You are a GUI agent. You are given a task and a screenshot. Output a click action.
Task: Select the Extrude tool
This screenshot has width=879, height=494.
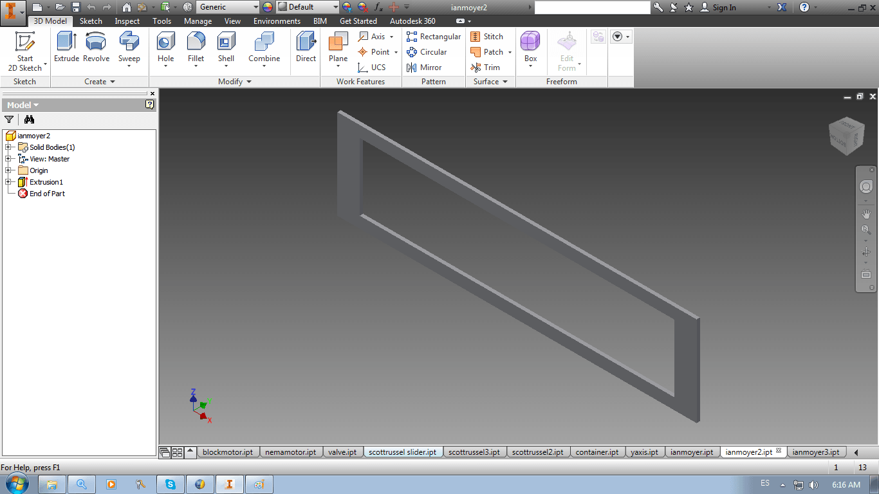pos(66,47)
